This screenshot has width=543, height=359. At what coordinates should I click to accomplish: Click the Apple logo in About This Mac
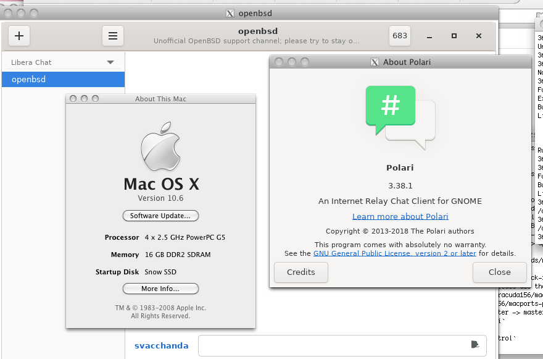pos(160,146)
